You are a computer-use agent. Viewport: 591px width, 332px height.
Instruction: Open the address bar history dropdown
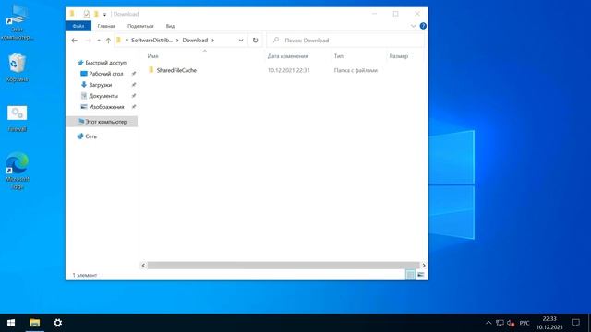point(241,41)
